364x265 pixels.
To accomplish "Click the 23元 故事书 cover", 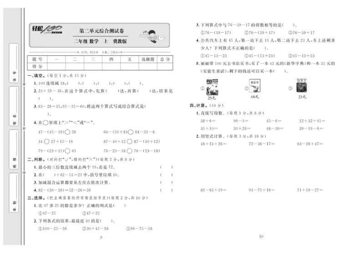I will (x=301, y=85).
